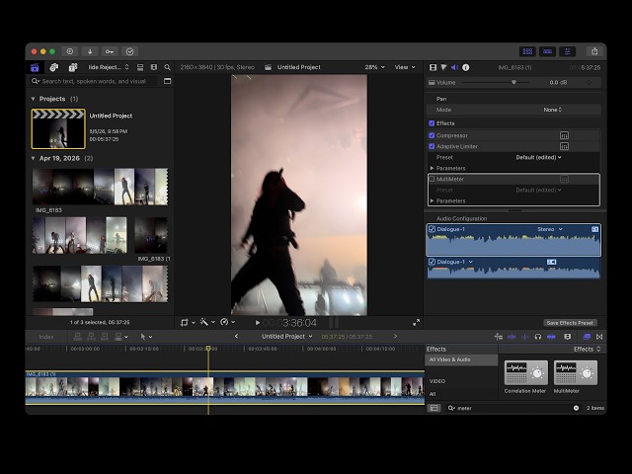Open the 28% zoom level dropdown

(374, 67)
